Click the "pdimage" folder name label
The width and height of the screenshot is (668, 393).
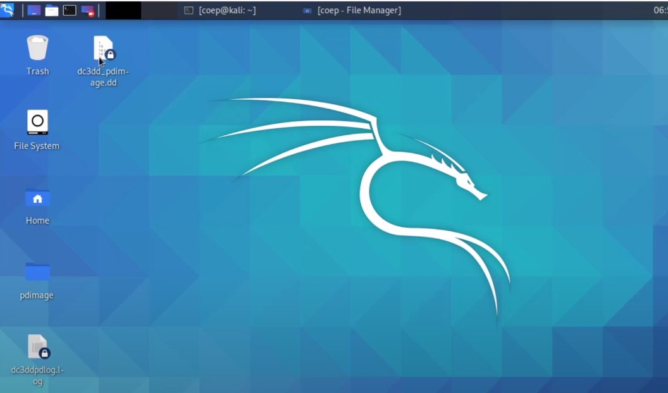tap(37, 295)
